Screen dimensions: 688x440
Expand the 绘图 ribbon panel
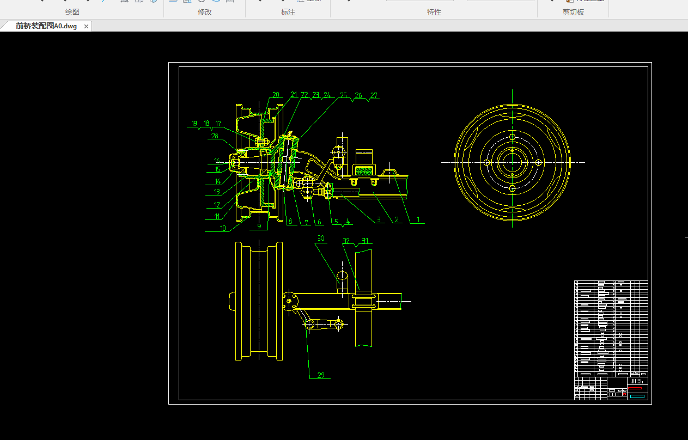pyautogui.click(x=72, y=12)
